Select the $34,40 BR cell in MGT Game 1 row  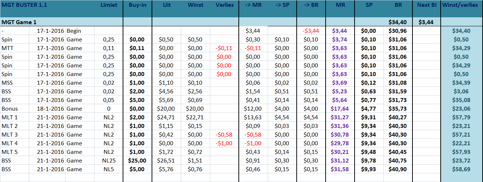tap(398, 22)
